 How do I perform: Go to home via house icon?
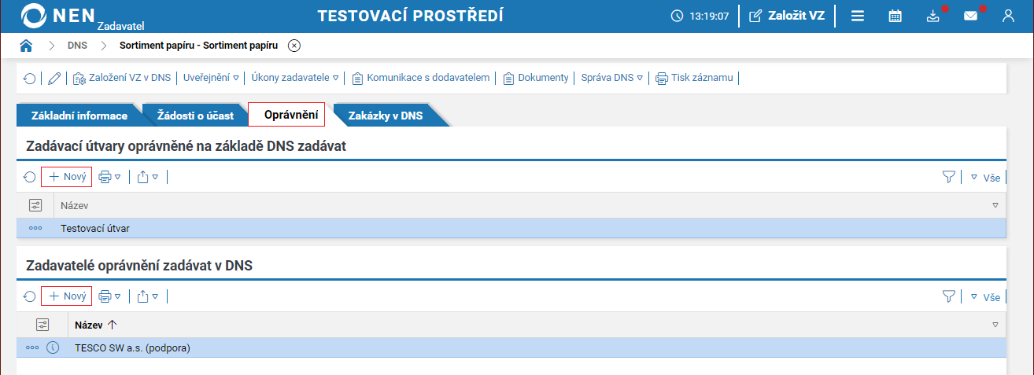(26, 45)
